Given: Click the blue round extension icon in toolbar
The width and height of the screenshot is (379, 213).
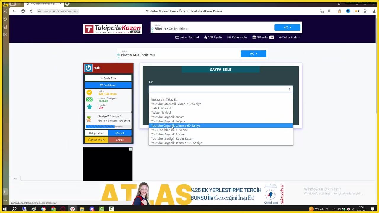Looking at the screenshot, I should [348, 11].
